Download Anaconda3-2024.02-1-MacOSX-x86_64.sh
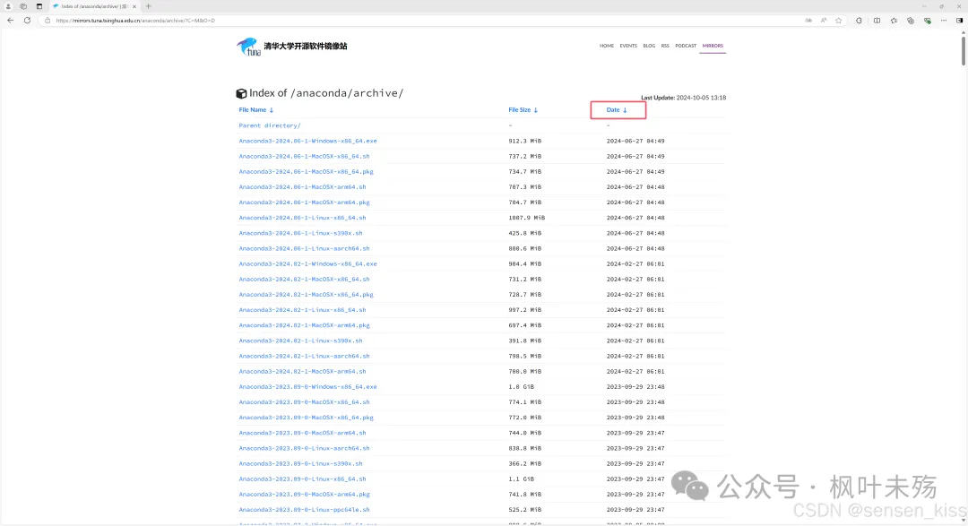Image resolution: width=968 pixels, height=526 pixels. coord(304,279)
